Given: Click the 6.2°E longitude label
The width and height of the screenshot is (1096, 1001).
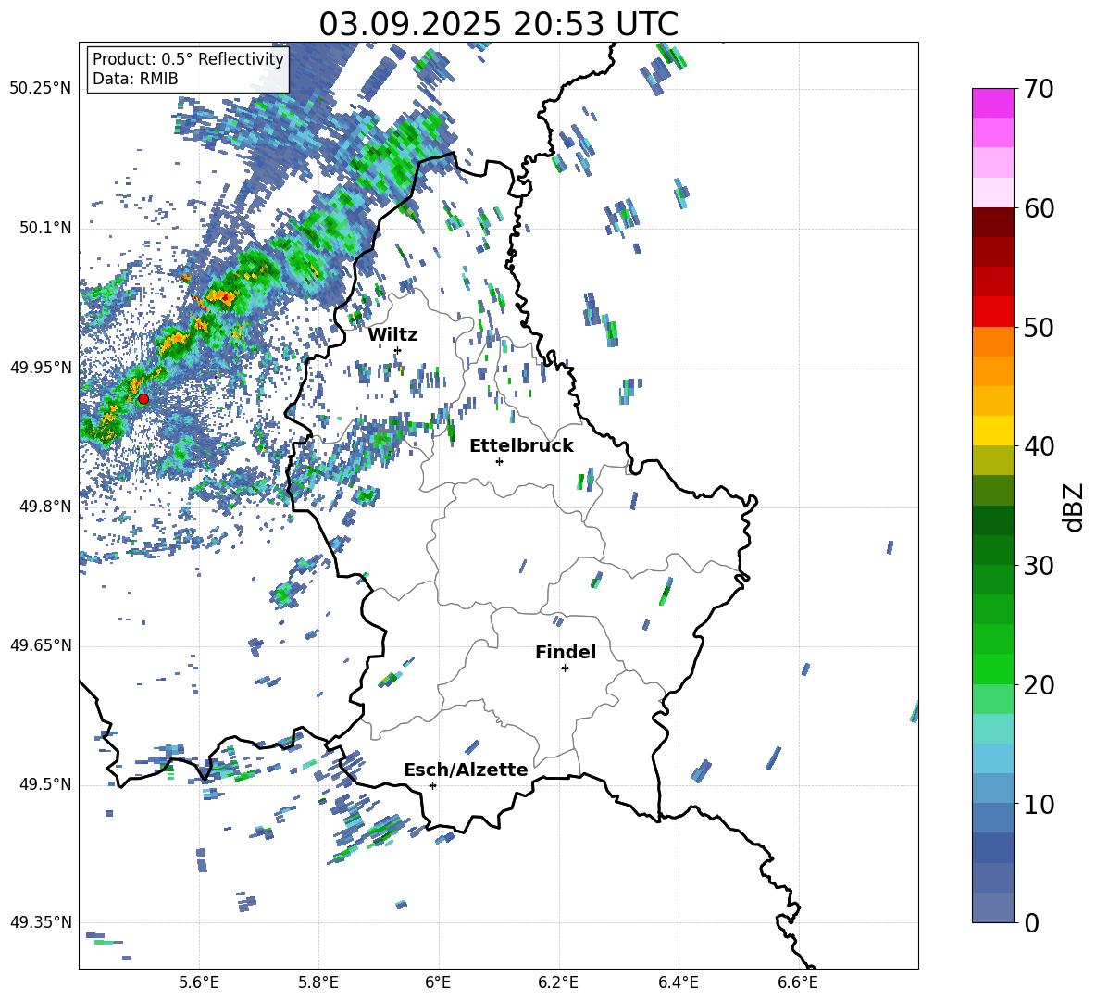Looking at the screenshot, I should 558,982.
